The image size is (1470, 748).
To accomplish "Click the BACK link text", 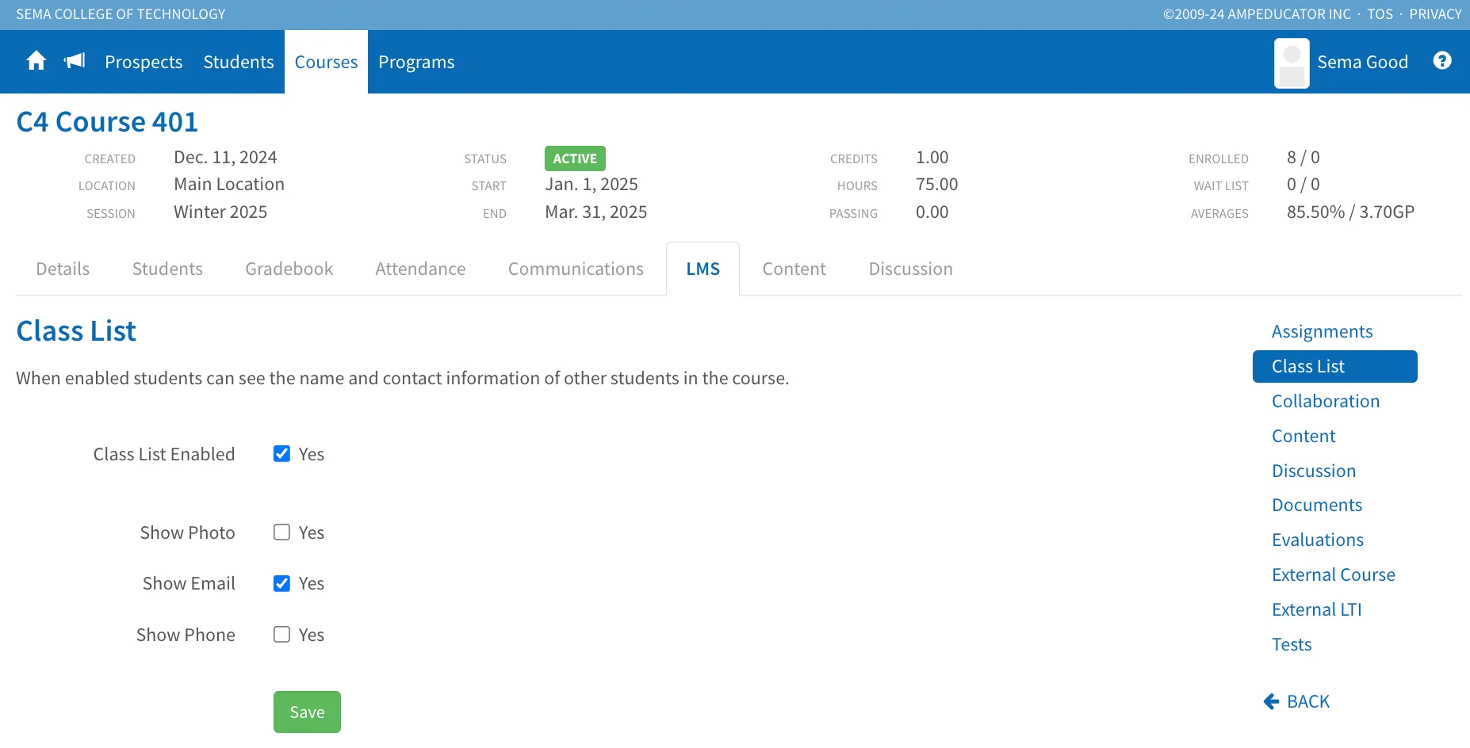I will click(1308, 701).
